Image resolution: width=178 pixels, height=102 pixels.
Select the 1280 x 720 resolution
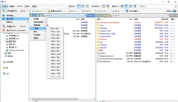(55, 41)
